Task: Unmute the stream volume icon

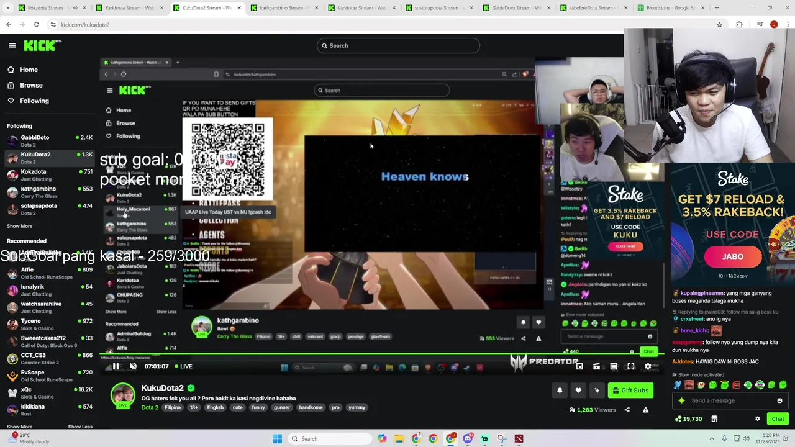Action: pos(133,366)
